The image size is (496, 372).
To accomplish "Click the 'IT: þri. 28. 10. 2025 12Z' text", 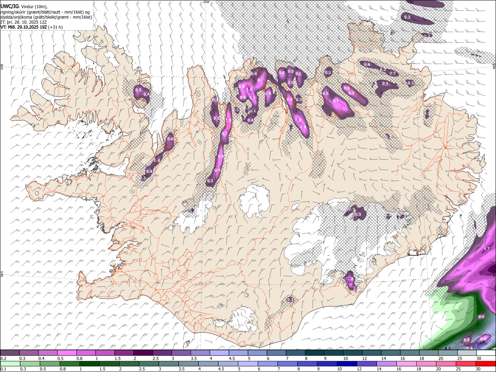I will pyautogui.click(x=23, y=22).
